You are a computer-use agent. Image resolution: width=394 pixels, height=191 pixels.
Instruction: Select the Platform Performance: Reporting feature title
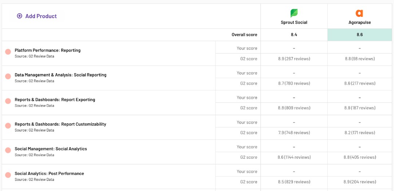pos(47,50)
